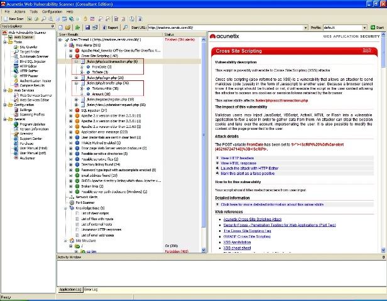Click View HTTP headers link

[237, 158]
